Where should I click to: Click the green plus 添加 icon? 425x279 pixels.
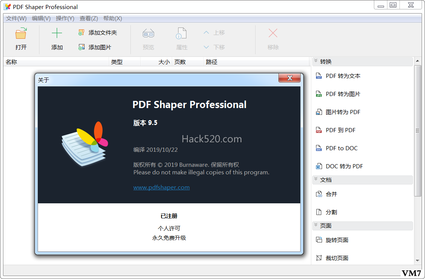(x=57, y=33)
